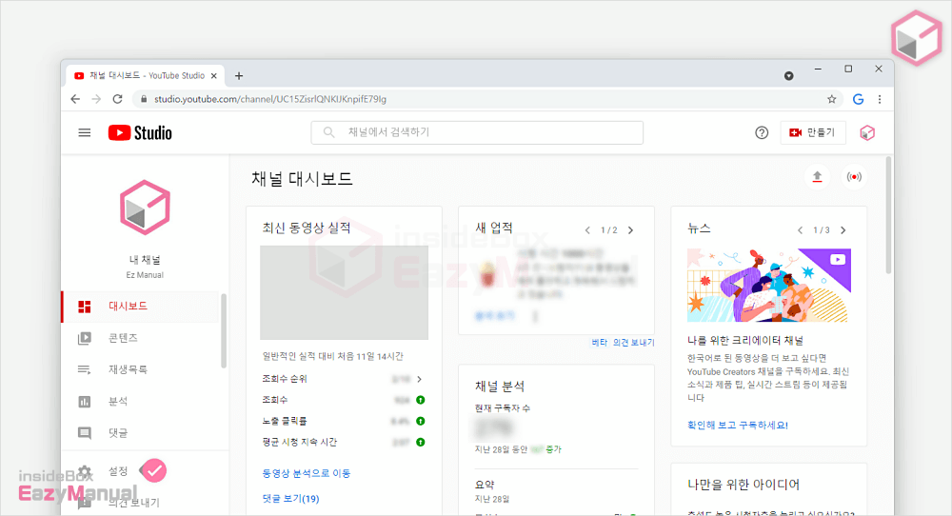Open the 뉴스 creator channel illustration
Image resolution: width=952 pixels, height=516 pixels.
point(768,285)
